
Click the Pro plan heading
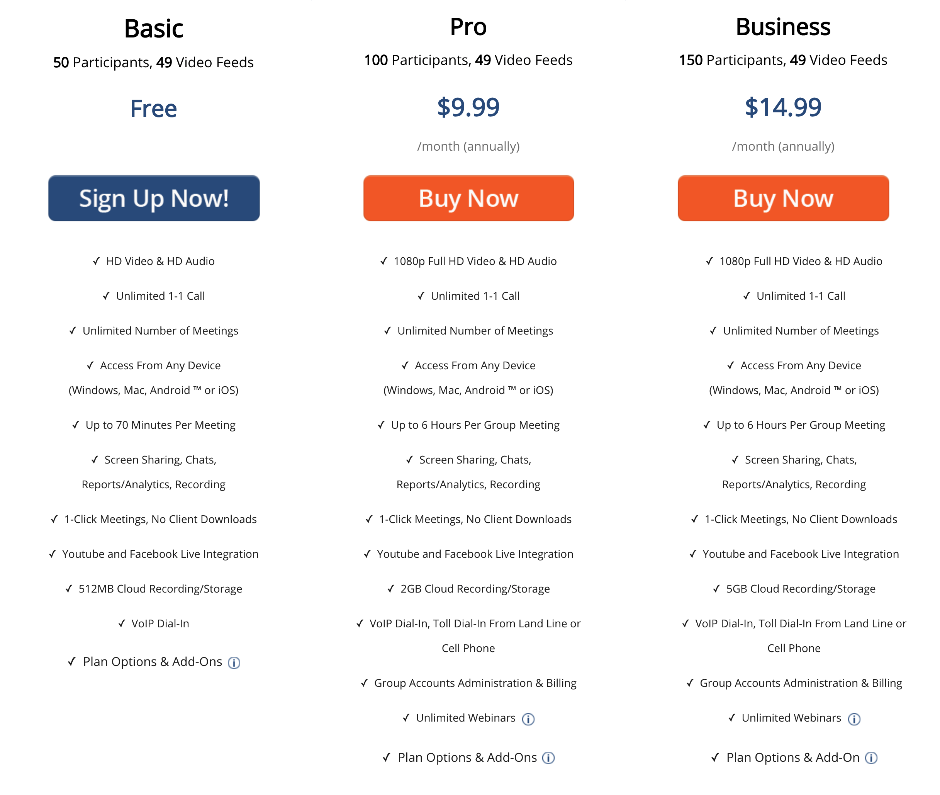[x=468, y=27]
